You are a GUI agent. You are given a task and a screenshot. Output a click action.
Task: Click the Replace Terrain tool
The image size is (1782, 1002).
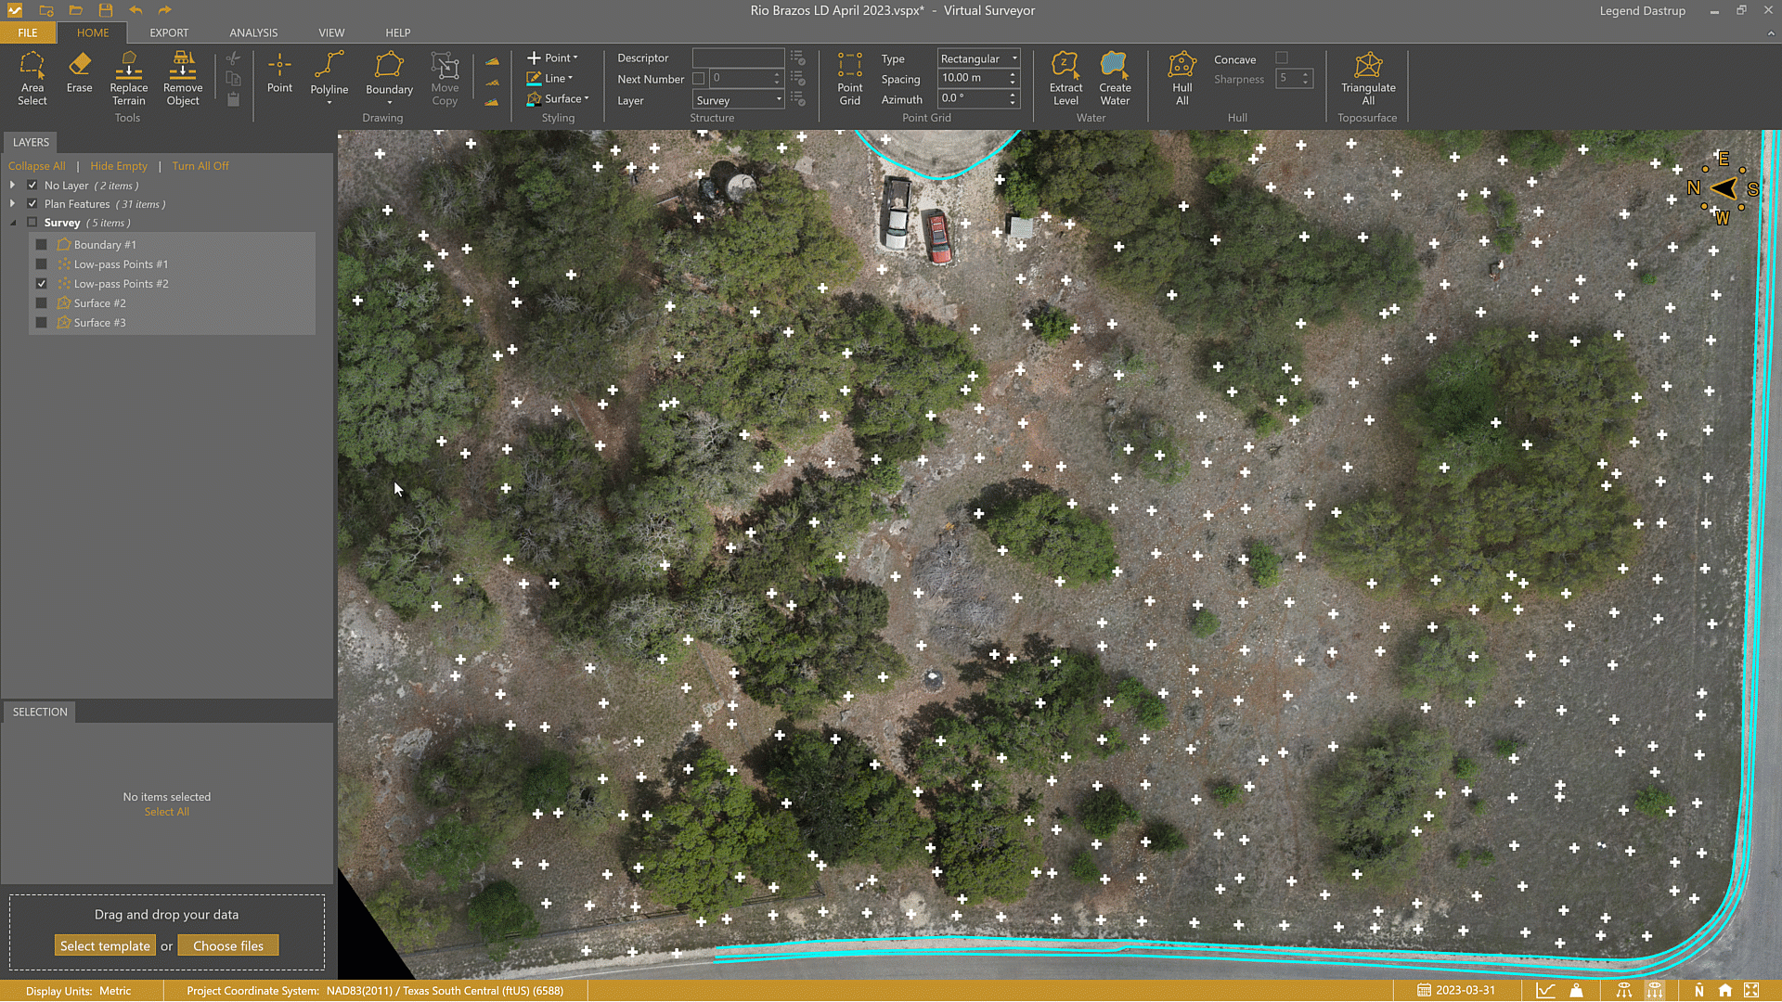coord(128,78)
